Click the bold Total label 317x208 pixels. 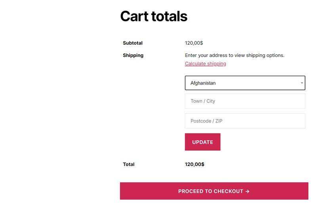[129, 164]
